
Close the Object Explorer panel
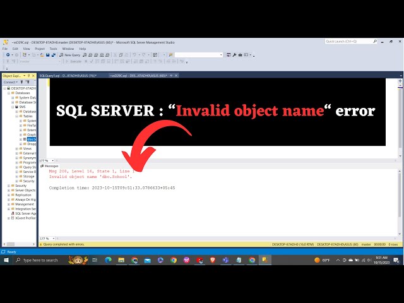33,76
